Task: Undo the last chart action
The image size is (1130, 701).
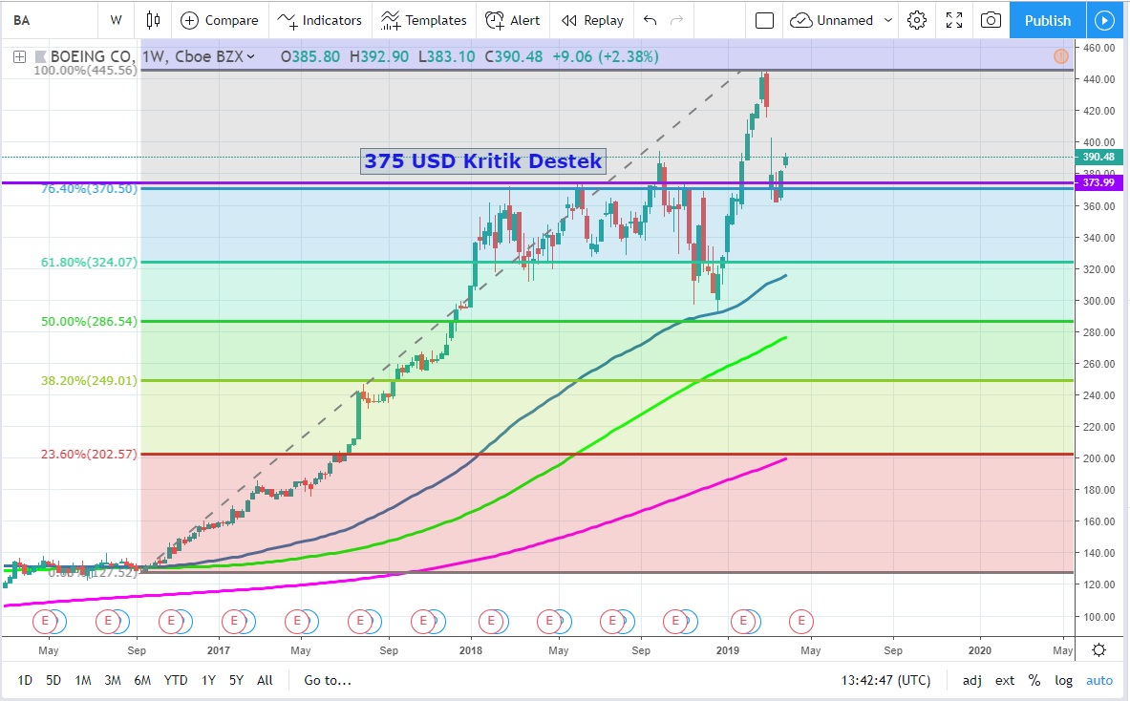Action: coord(650,20)
